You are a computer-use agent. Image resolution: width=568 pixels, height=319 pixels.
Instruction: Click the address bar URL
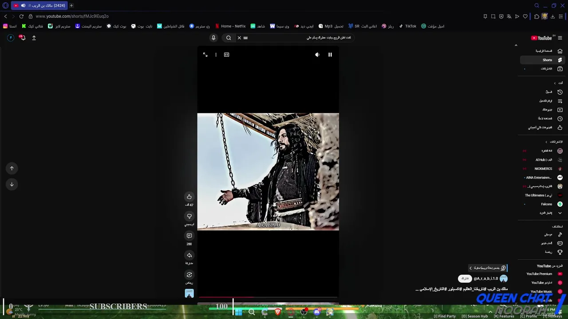click(72, 16)
